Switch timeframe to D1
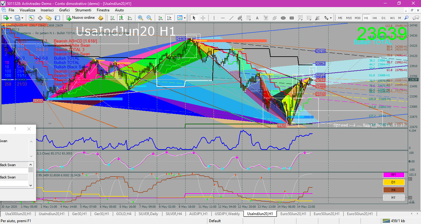 click(383, 18)
